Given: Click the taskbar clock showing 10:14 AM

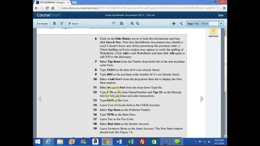Looking at the screenshot, I should [219, 142].
